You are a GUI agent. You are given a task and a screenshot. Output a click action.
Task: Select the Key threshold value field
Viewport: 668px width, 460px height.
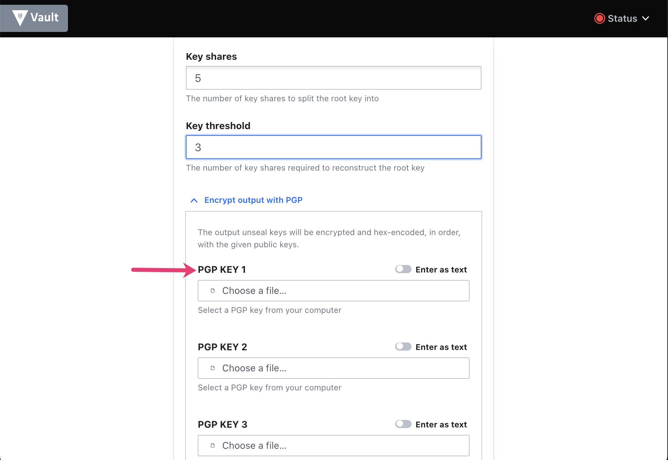(x=333, y=147)
